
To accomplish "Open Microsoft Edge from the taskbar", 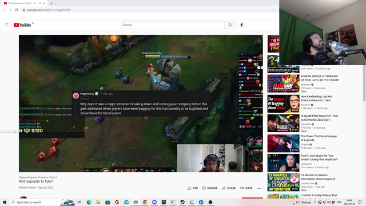I will 89,202.
